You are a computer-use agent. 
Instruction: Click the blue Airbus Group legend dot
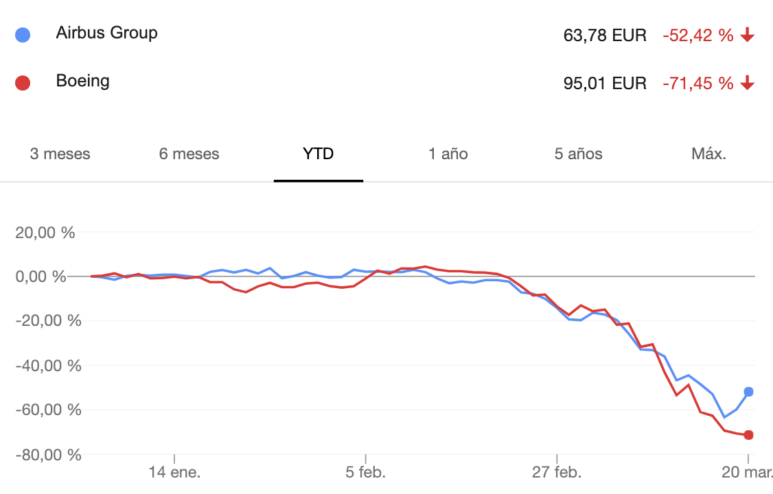click(23, 35)
